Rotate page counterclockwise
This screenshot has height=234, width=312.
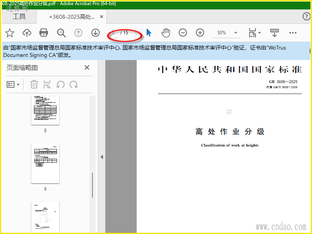[x=60, y=84]
